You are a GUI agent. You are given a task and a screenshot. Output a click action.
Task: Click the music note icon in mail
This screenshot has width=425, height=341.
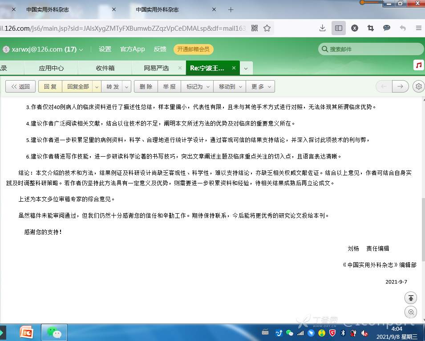pos(418,65)
